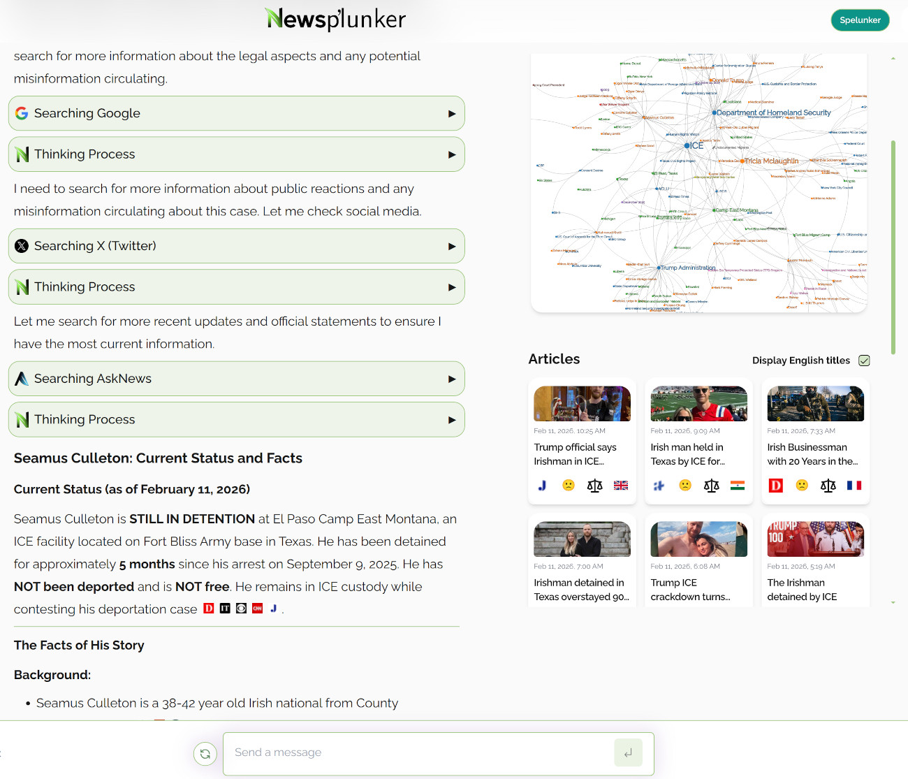Screen dimensions: 908x779
Task: Click the N icon of Thinking Process below Searching Google
Action: 22,154
